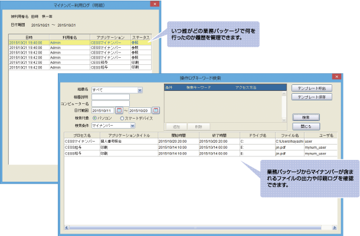Click the 削除 button under the keyword list
This screenshot has height=236, width=360.
point(198,127)
